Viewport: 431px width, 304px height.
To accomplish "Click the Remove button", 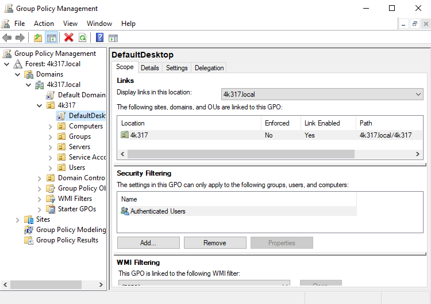I will (x=215, y=243).
